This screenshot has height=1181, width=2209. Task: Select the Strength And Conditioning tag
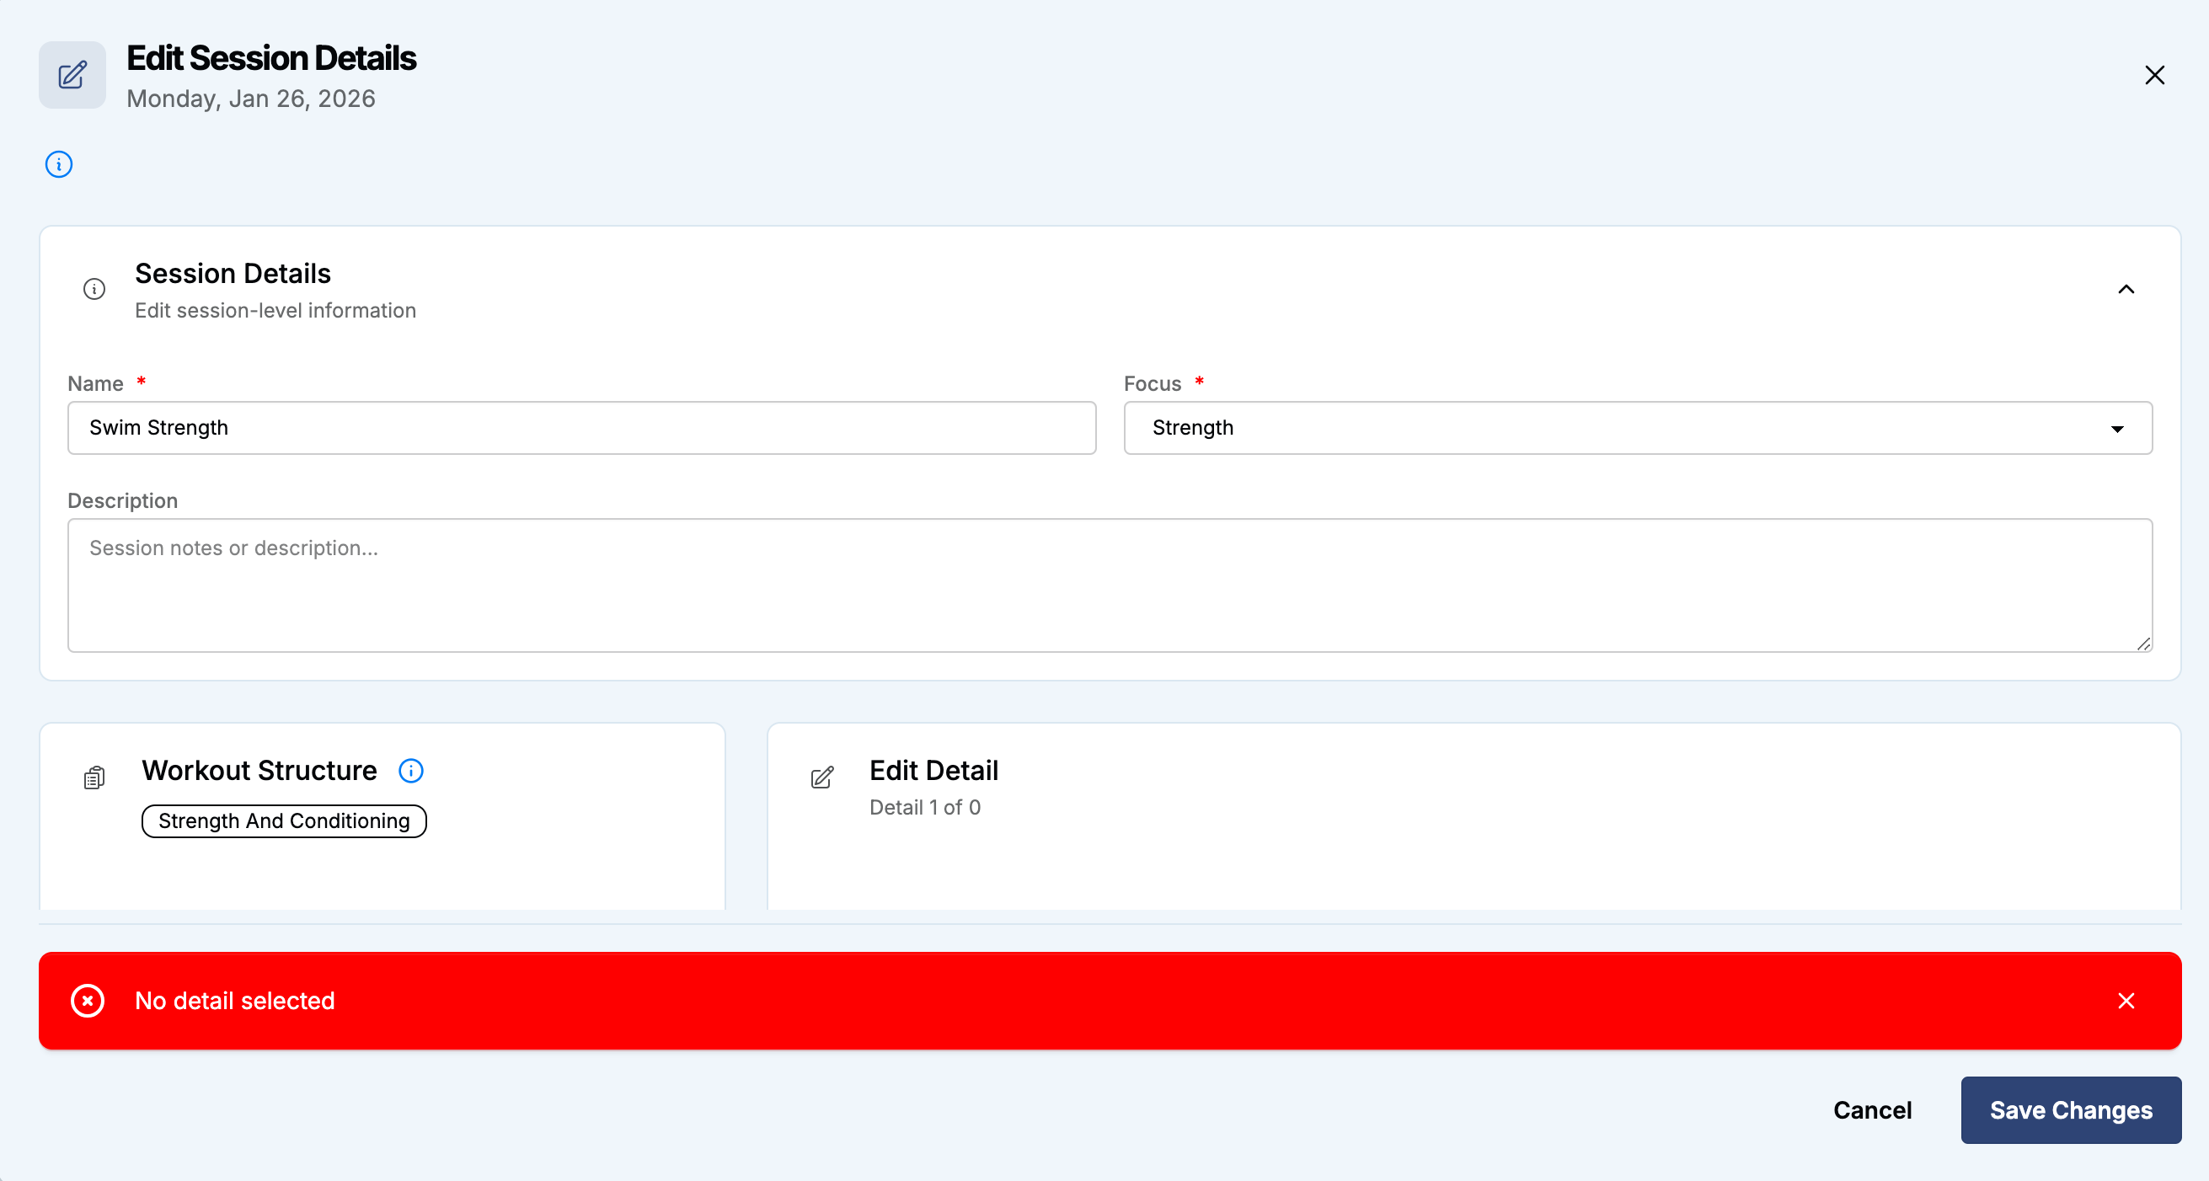pos(284,820)
